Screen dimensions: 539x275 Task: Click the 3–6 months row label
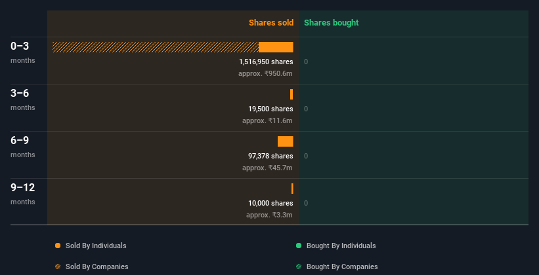[23, 100]
